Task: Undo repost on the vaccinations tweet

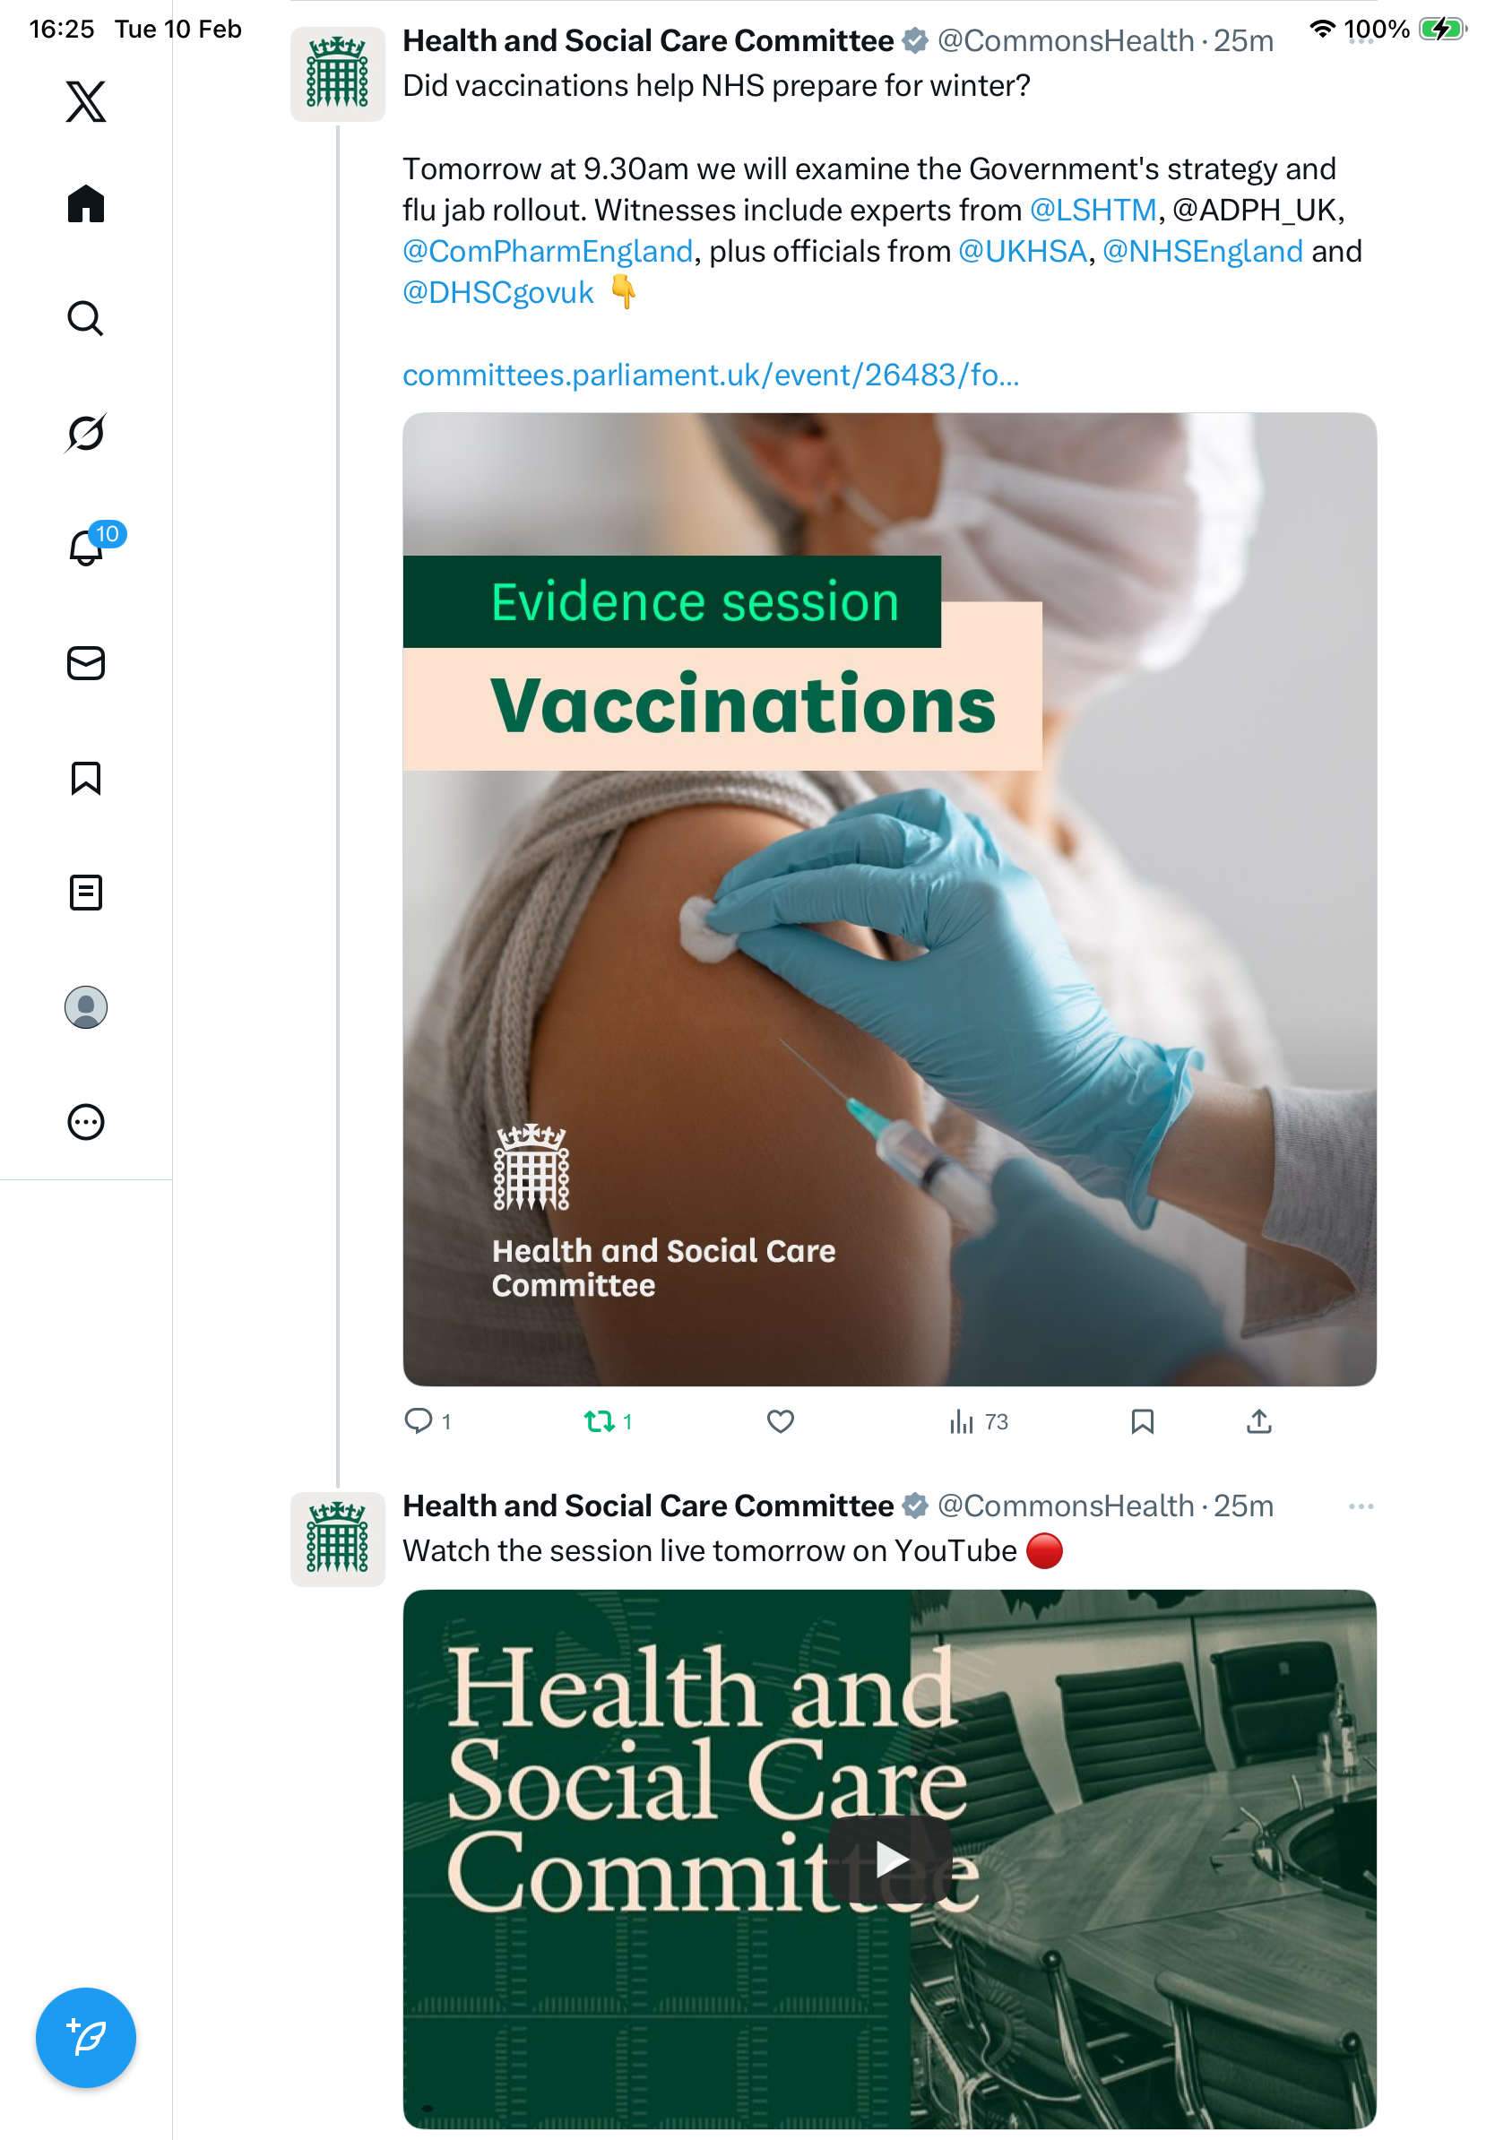Action: 608,1420
